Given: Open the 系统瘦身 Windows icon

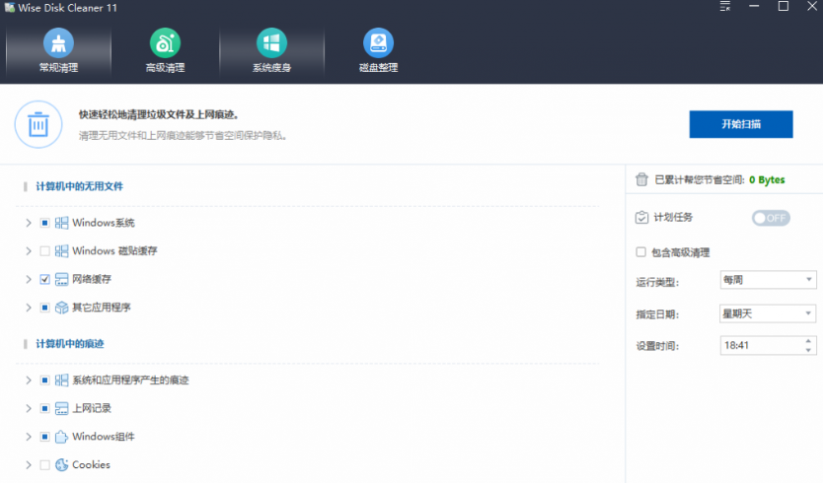Looking at the screenshot, I should click(x=271, y=43).
